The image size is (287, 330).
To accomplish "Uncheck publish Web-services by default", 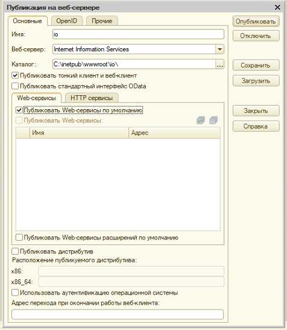I will pyautogui.click(x=19, y=110).
